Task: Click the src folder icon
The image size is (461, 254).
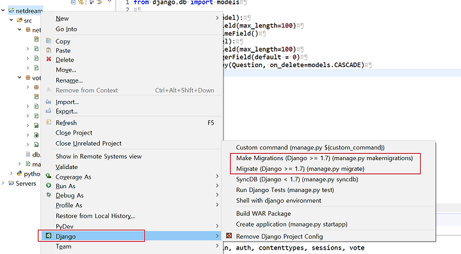Action: (x=19, y=20)
